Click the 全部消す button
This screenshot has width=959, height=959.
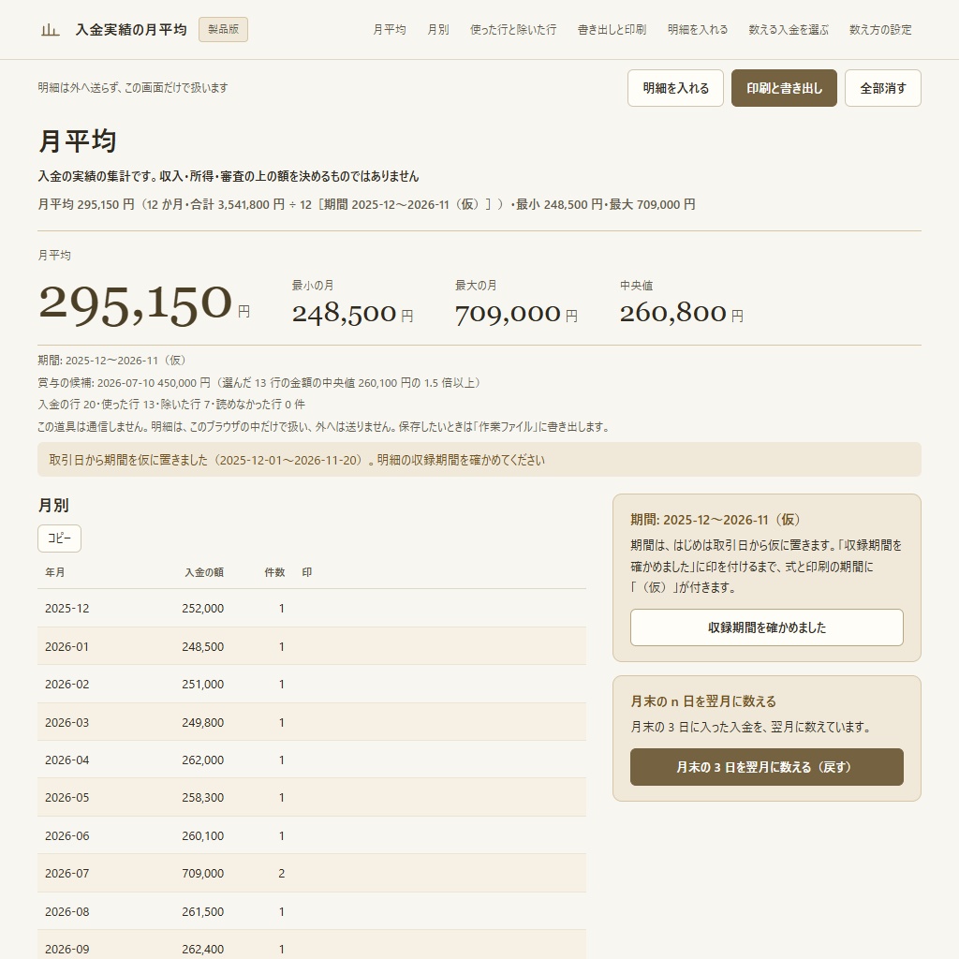882,88
